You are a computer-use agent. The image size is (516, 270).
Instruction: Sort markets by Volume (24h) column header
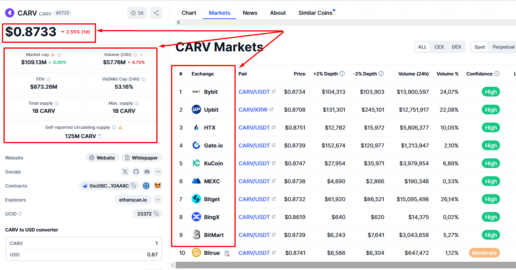click(x=414, y=74)
